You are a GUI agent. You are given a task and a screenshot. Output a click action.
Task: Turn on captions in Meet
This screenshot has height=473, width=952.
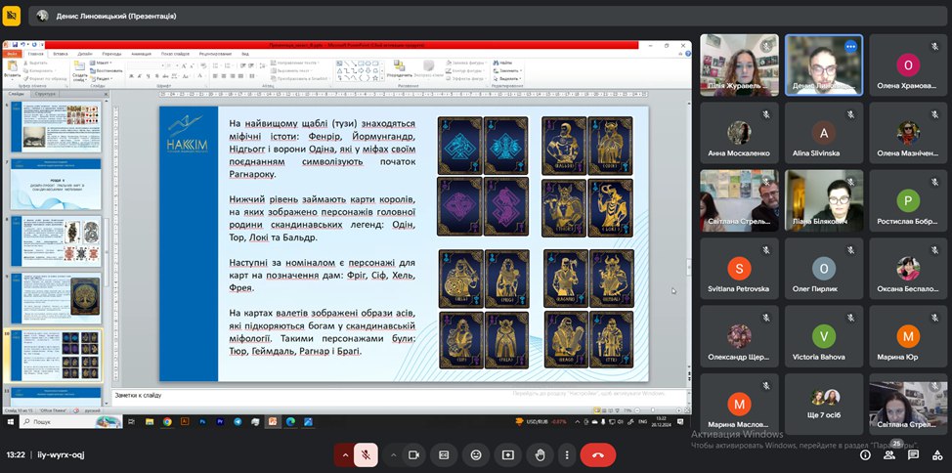[444, 454]
